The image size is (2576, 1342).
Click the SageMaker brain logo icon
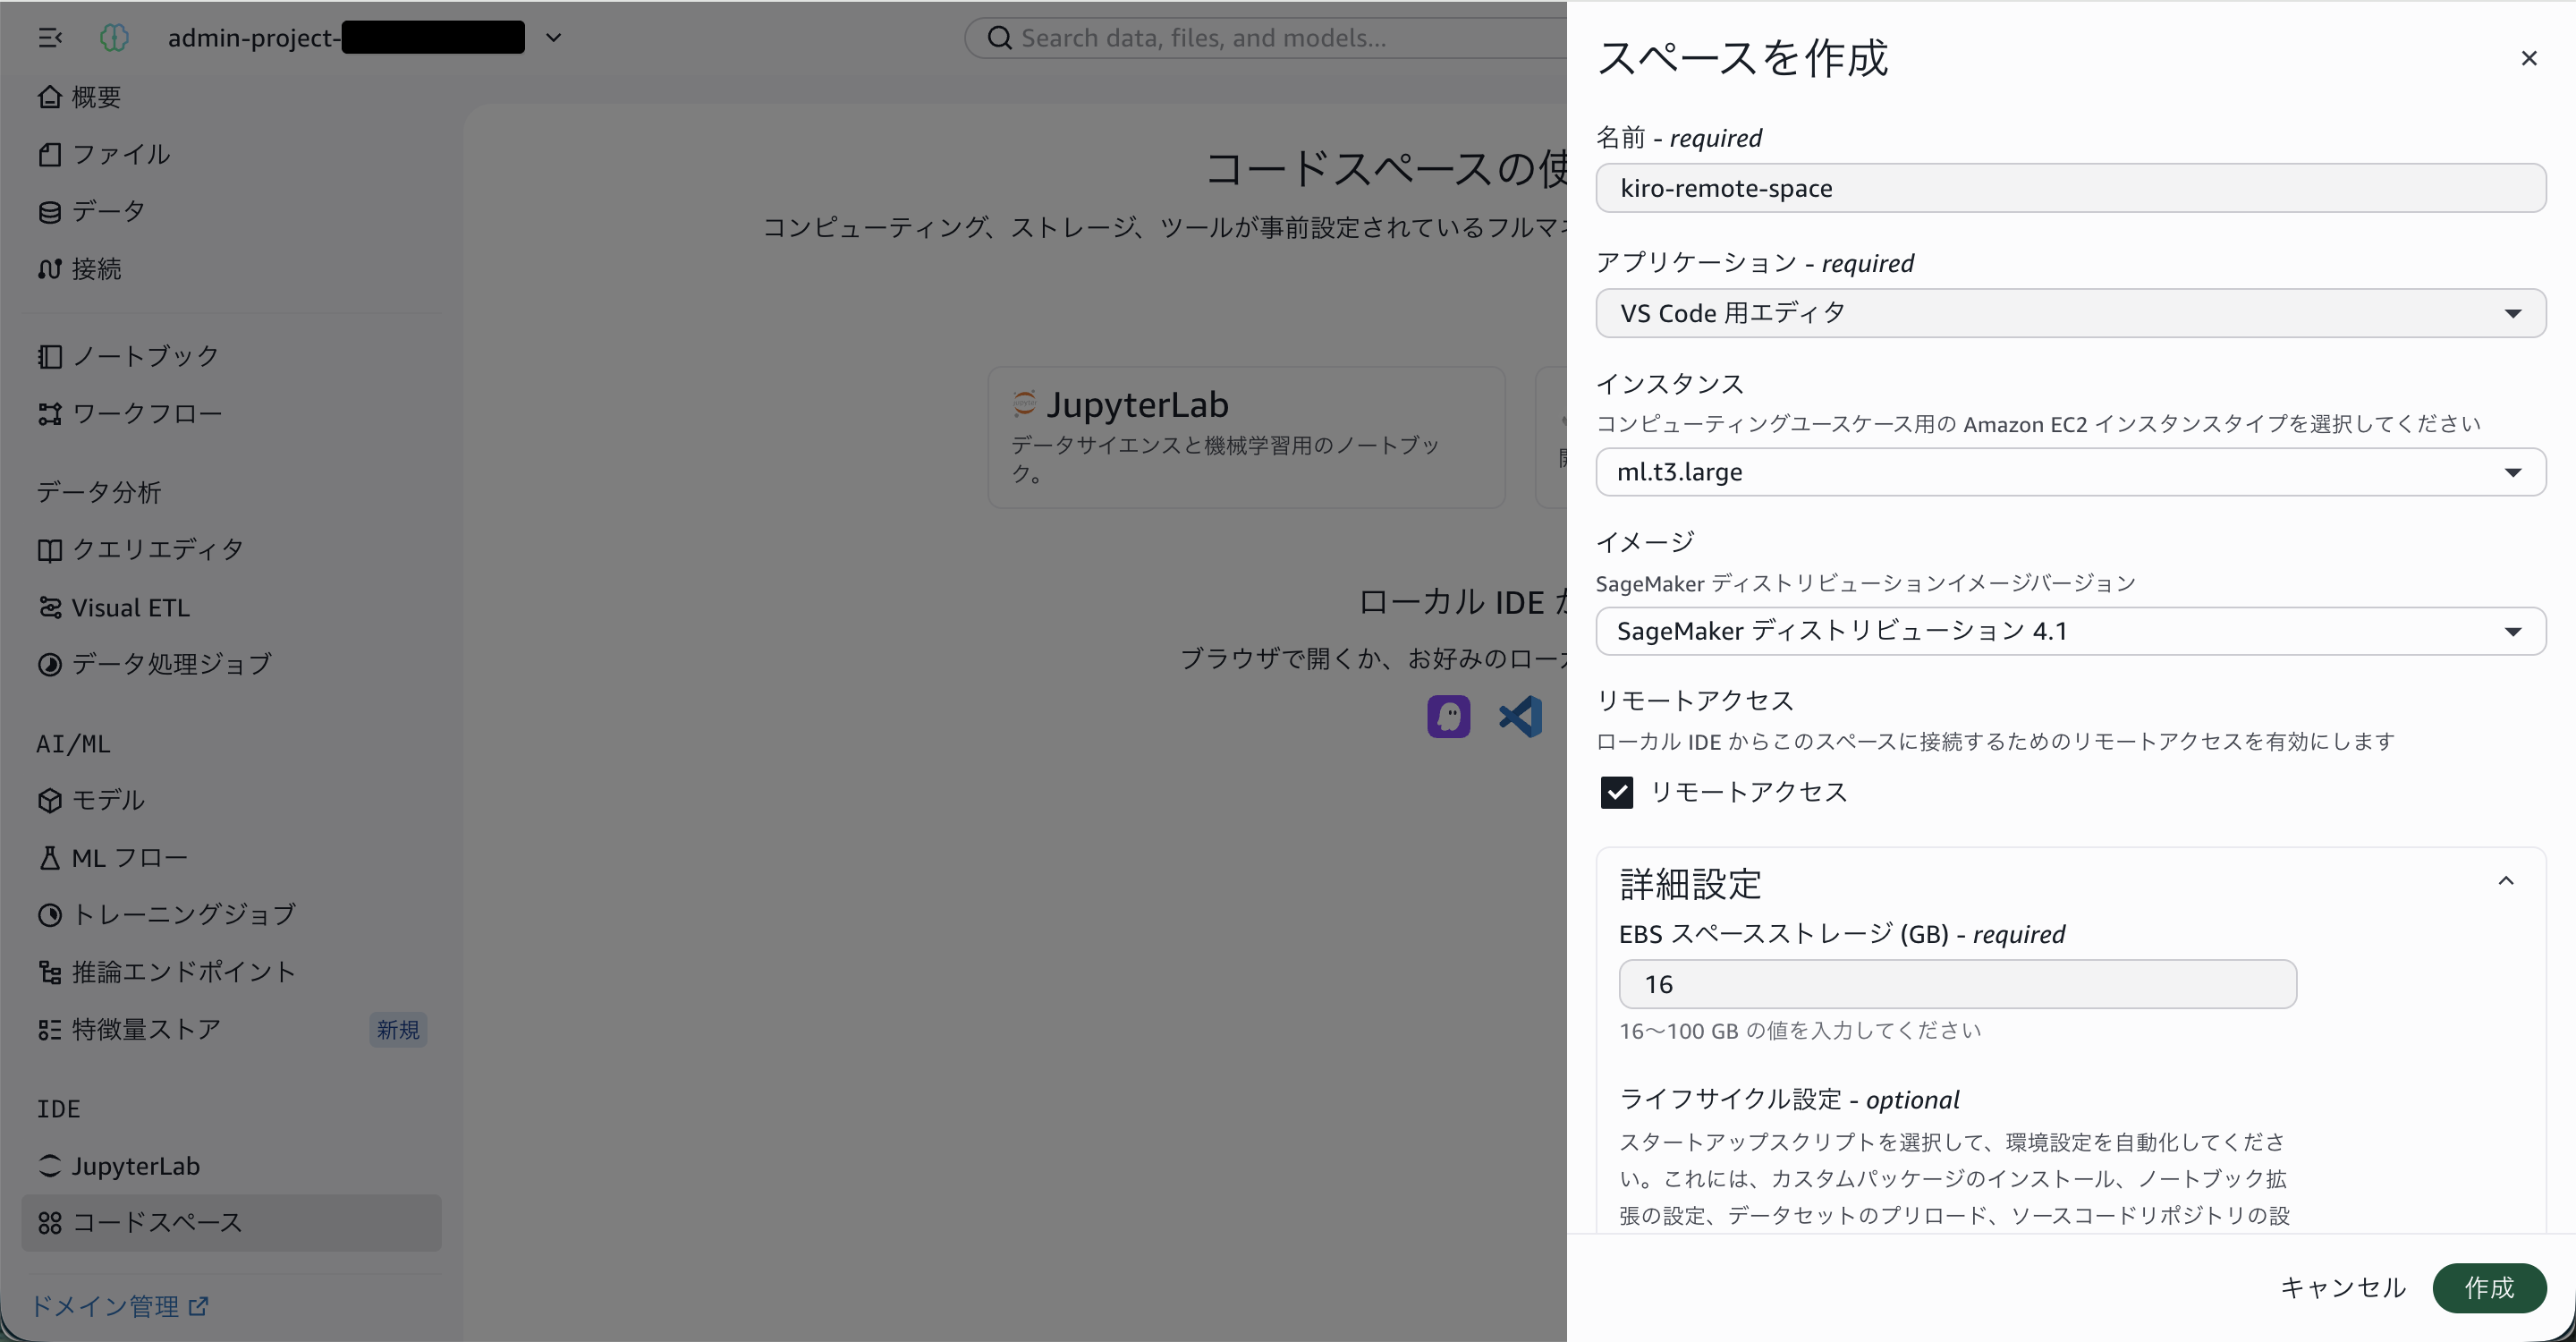(x=114, y=38)
